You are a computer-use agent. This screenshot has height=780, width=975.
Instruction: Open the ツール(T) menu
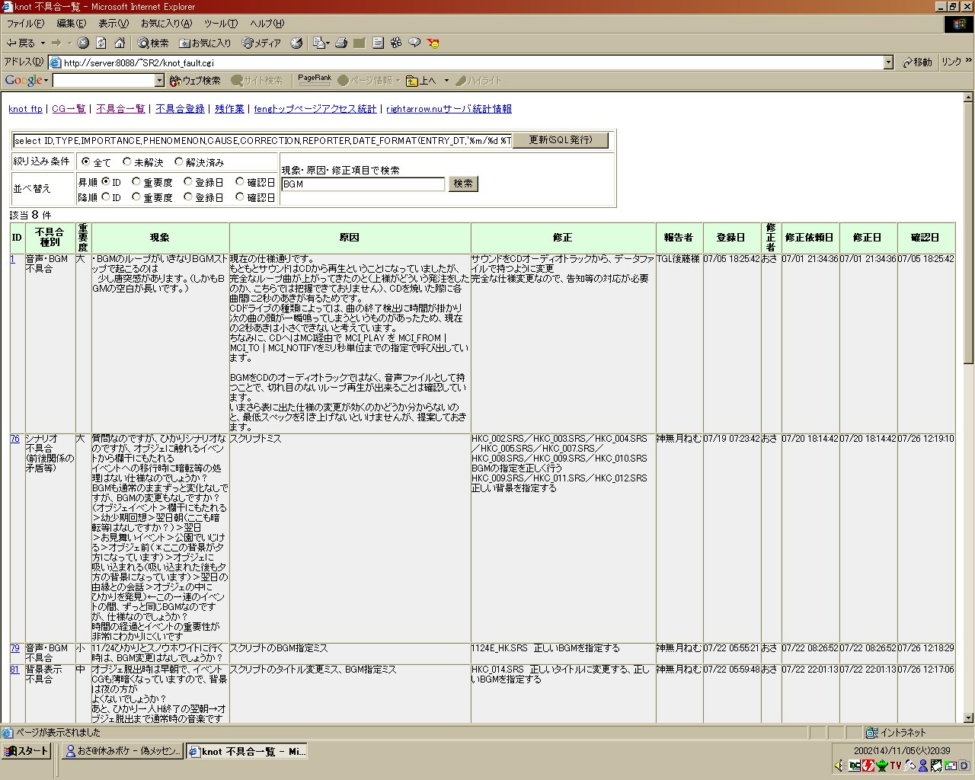221,24
